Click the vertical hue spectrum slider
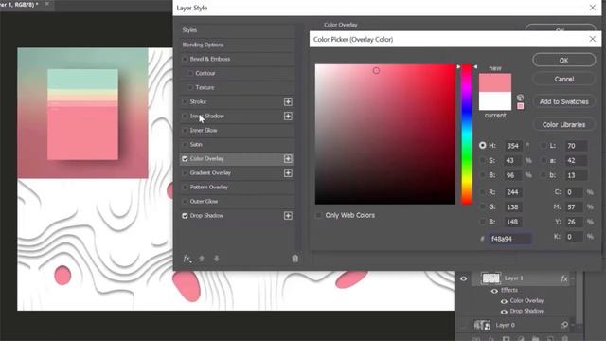 (x=467, y=135)
